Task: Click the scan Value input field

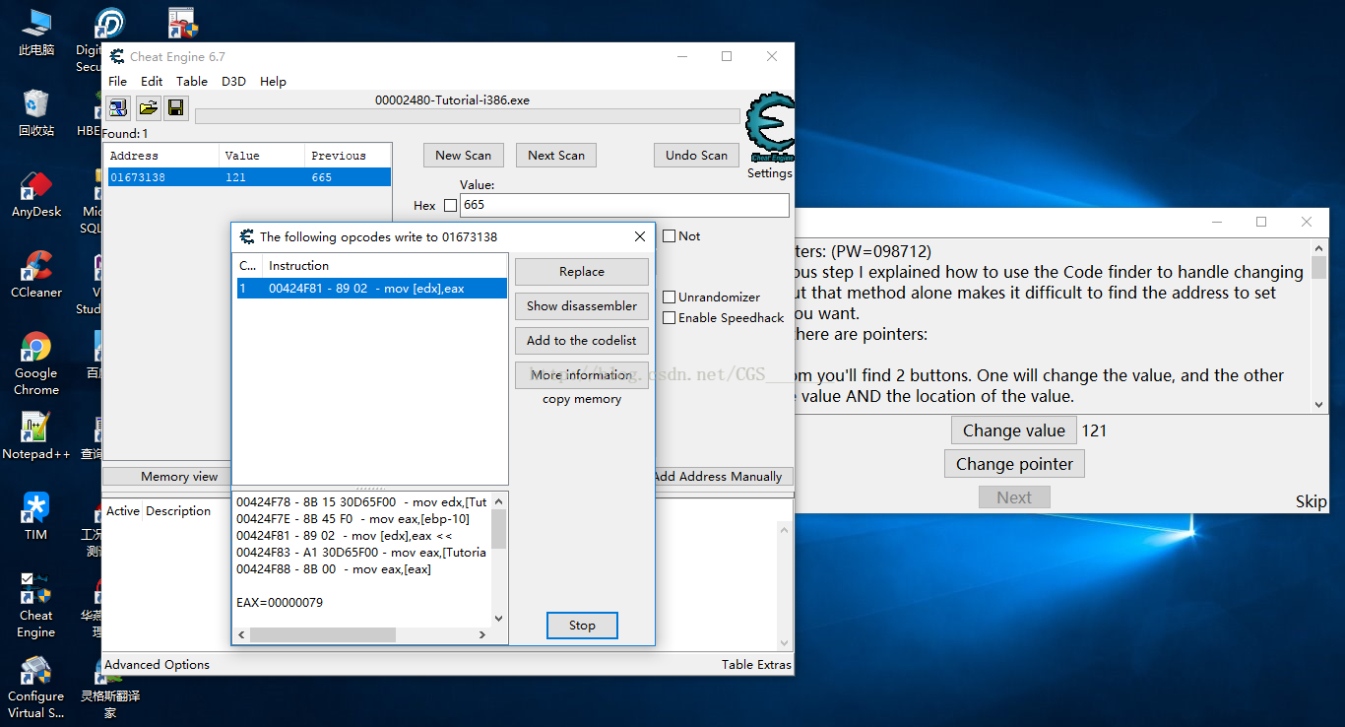Action: point(623,205)
